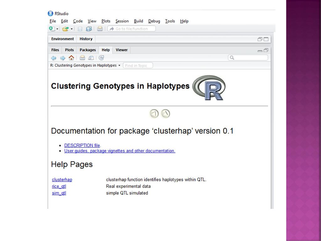Image resolution: width=321 pixels, height=241 pixels.
Task: Open the Build menu
Action: (x=139, y=21)
